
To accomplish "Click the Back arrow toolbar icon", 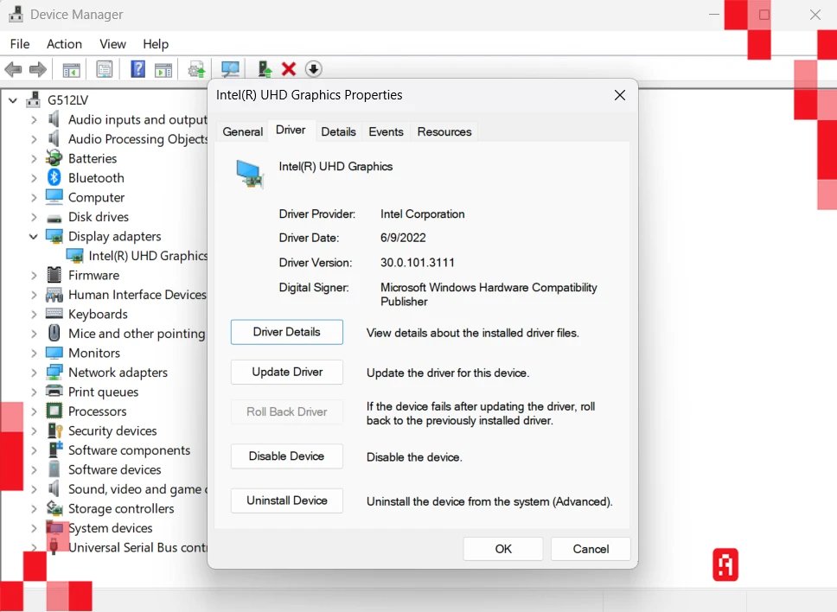I will 13,69.
